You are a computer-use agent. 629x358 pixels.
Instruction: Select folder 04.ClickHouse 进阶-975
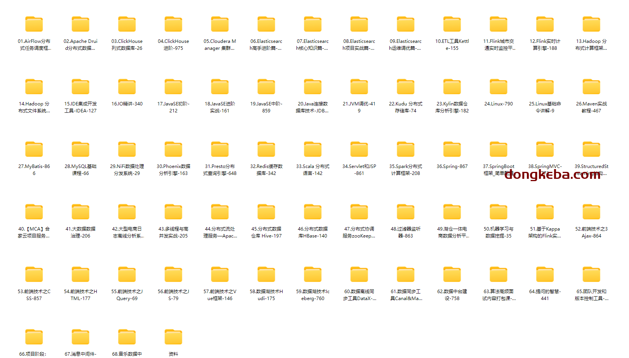[173, 24]
